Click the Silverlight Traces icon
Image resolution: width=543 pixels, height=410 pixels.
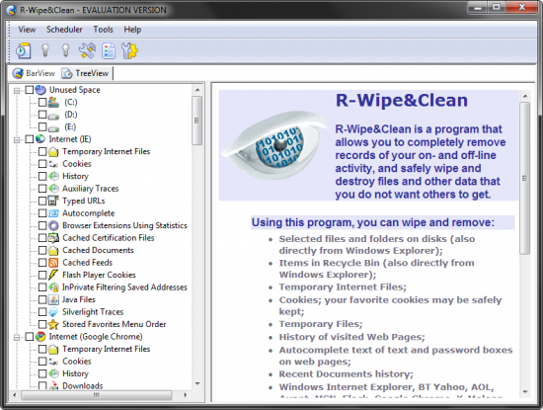tap(53, 312)
